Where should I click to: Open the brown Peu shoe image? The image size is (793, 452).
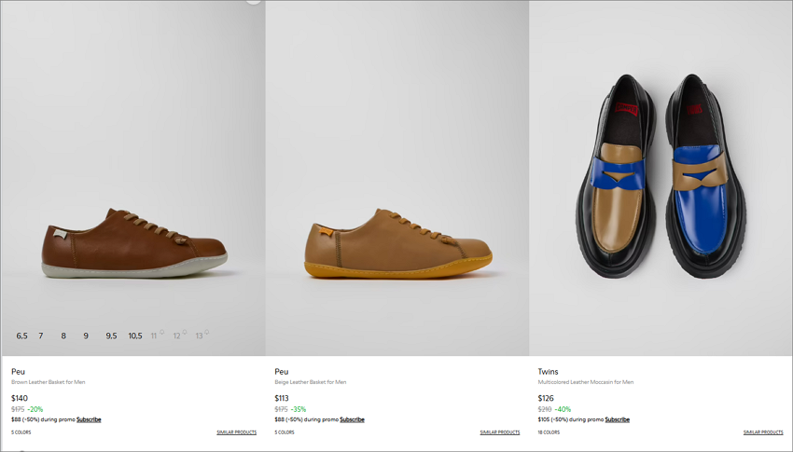tap(133, 178)
